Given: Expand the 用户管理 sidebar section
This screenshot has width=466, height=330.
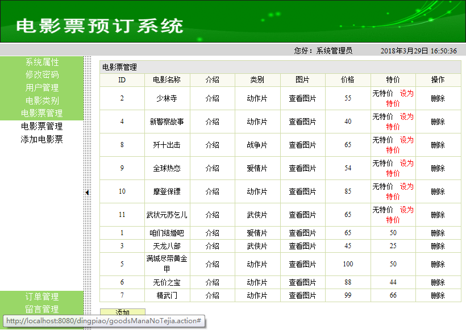Looking at the screenshot, I should [x=42, y=87].
